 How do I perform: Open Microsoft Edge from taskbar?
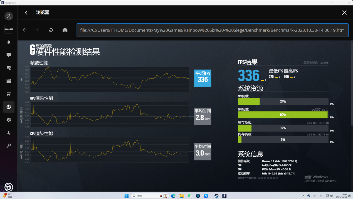coord(173,196)
